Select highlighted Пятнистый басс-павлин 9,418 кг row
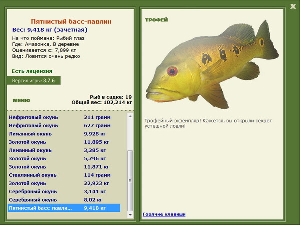The height and width of the screenshot is (225, 300). 64,208
